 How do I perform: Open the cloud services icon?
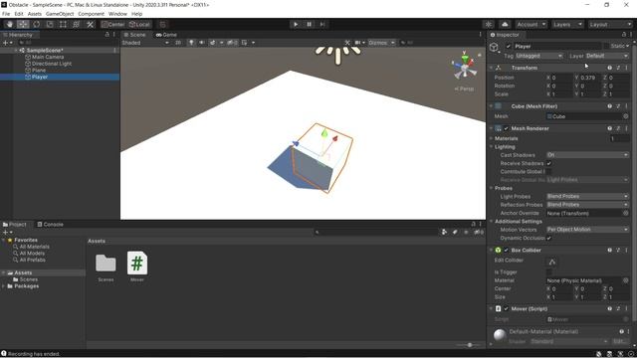point(505,24)
